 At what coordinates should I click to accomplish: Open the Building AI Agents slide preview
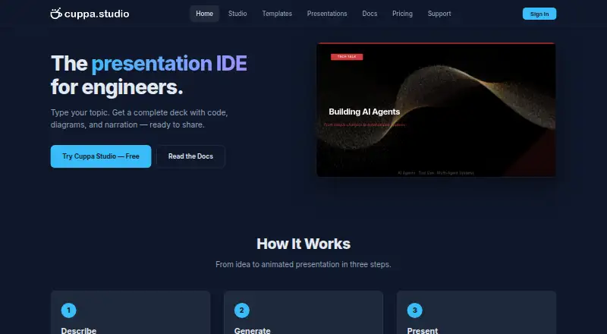click(x=436, y=109)
